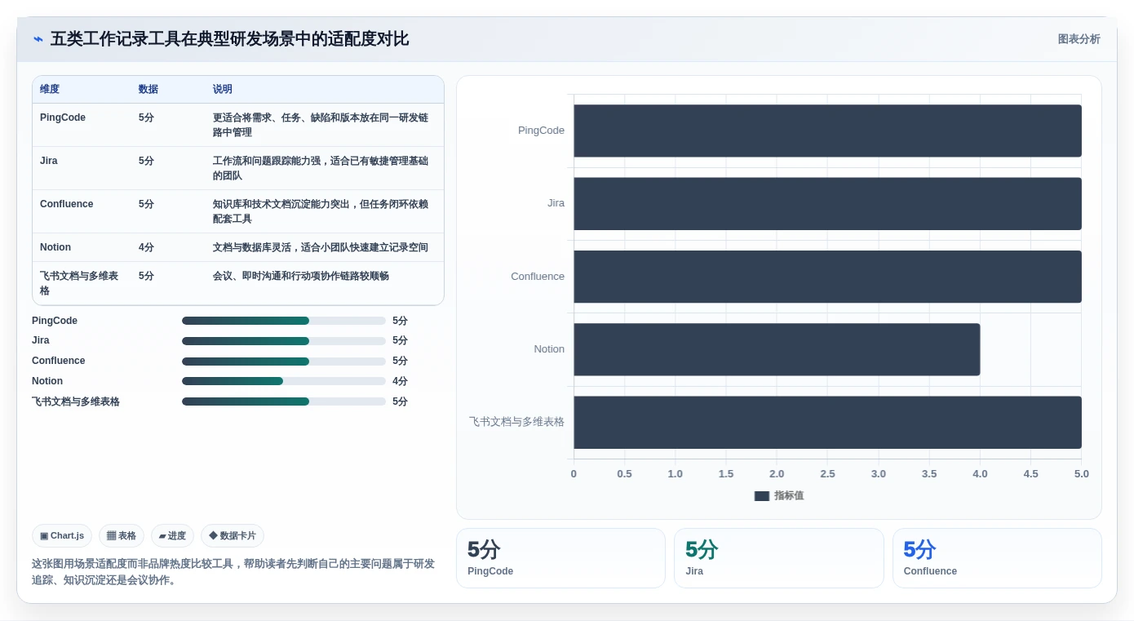Screen dimensions: 1134x621
Task: Select the 表格 tag chip
Action: pos(122,536)
